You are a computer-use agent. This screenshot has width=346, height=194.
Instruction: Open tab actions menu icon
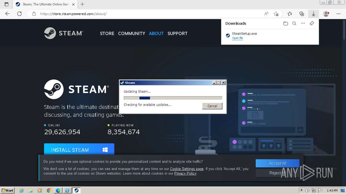tap(6, 4)
